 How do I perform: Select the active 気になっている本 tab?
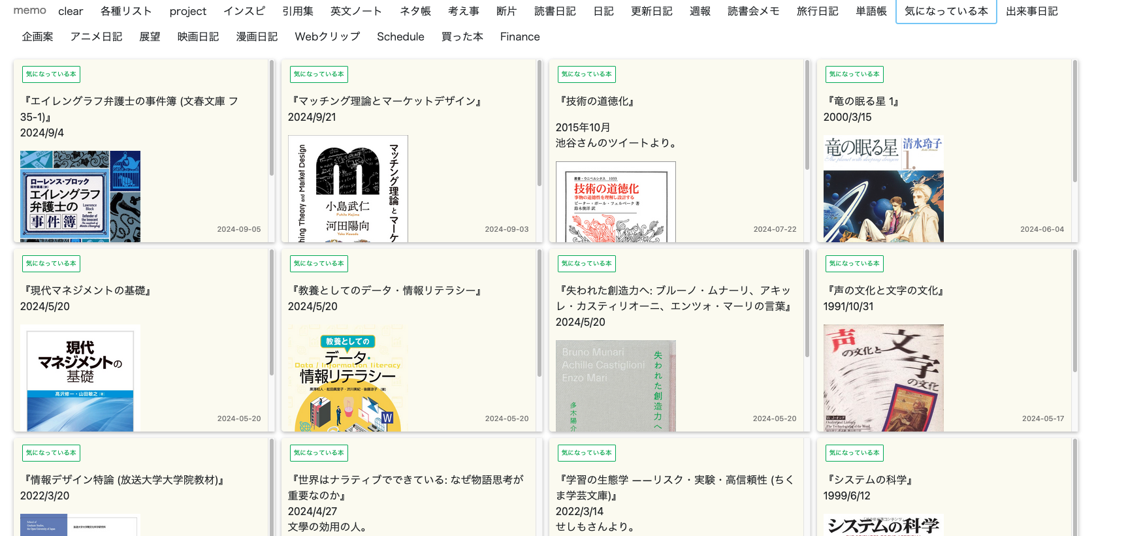tap(946, 11)
